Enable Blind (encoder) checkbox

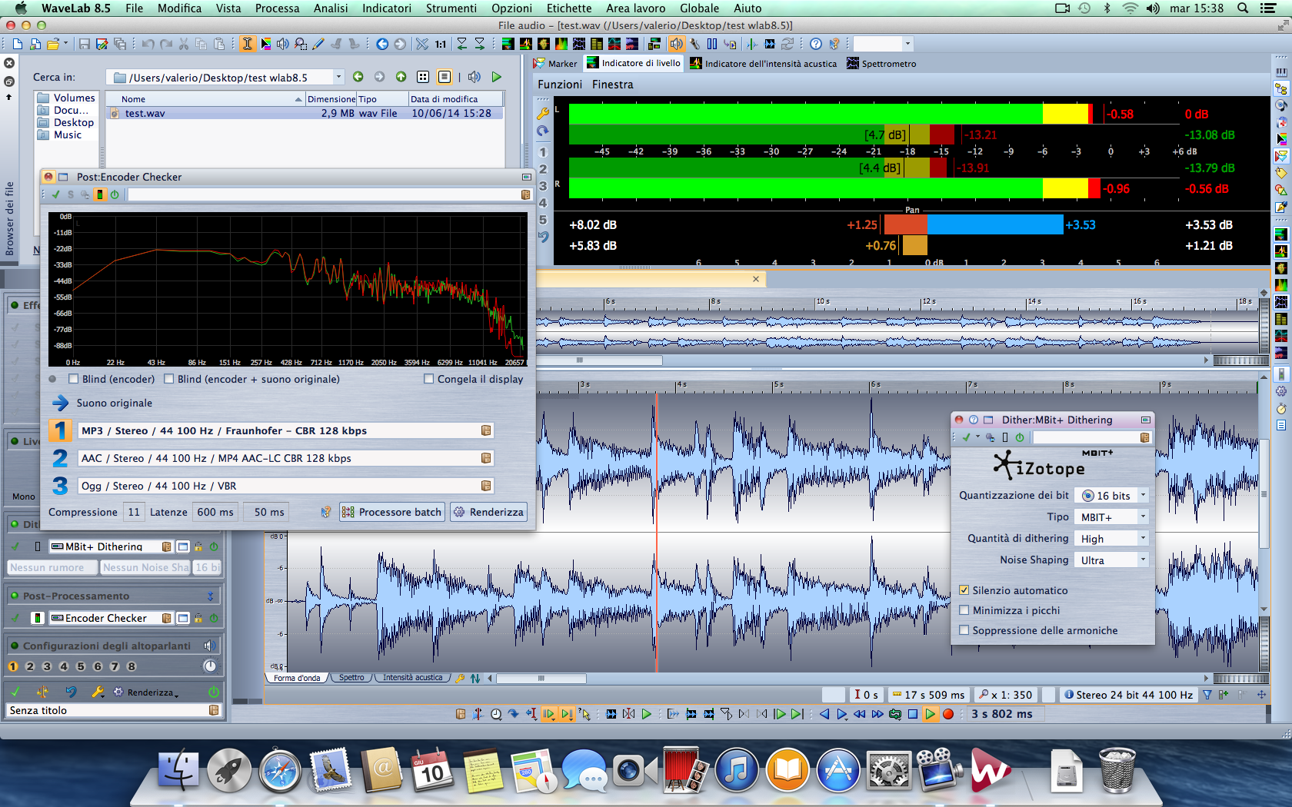(x=74, y=379)
